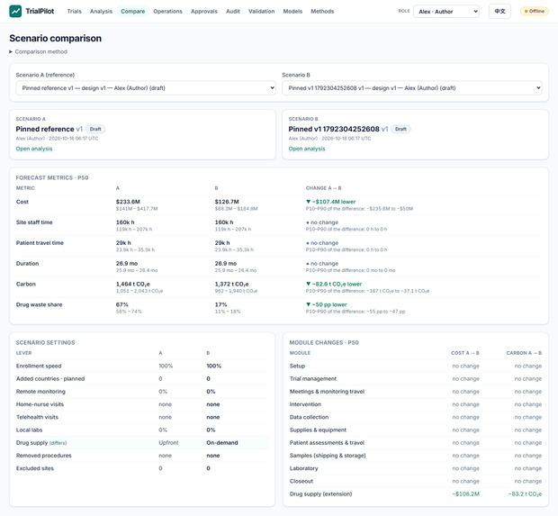Viewport: 558px width, 516px height.
Task: Click Samples (shipping & storage) module row
Action: (416, 456)
